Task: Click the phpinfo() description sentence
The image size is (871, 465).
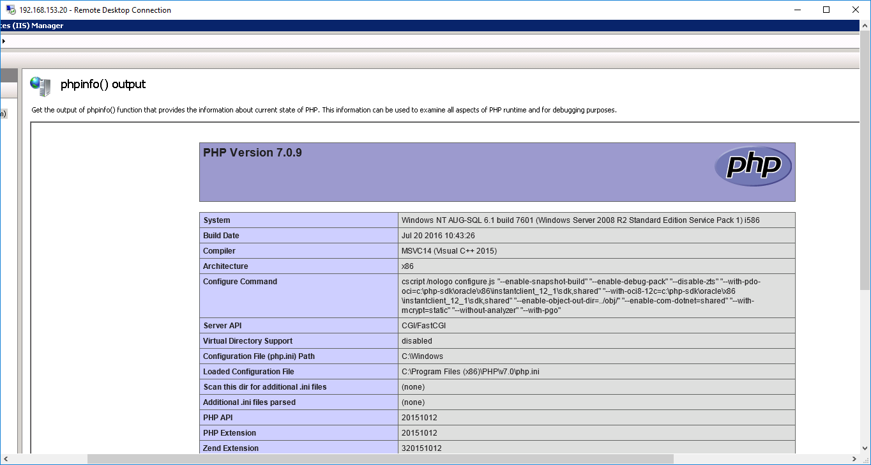Action: 324,110
